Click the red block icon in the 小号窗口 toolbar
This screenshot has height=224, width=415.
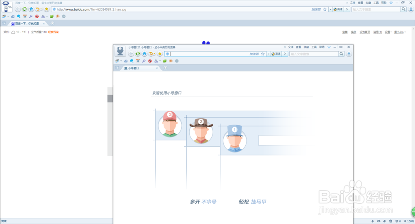click(150, 61)
